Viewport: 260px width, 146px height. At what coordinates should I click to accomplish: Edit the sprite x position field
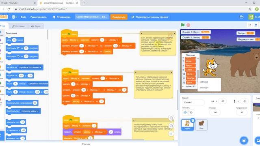pos(222,101)
